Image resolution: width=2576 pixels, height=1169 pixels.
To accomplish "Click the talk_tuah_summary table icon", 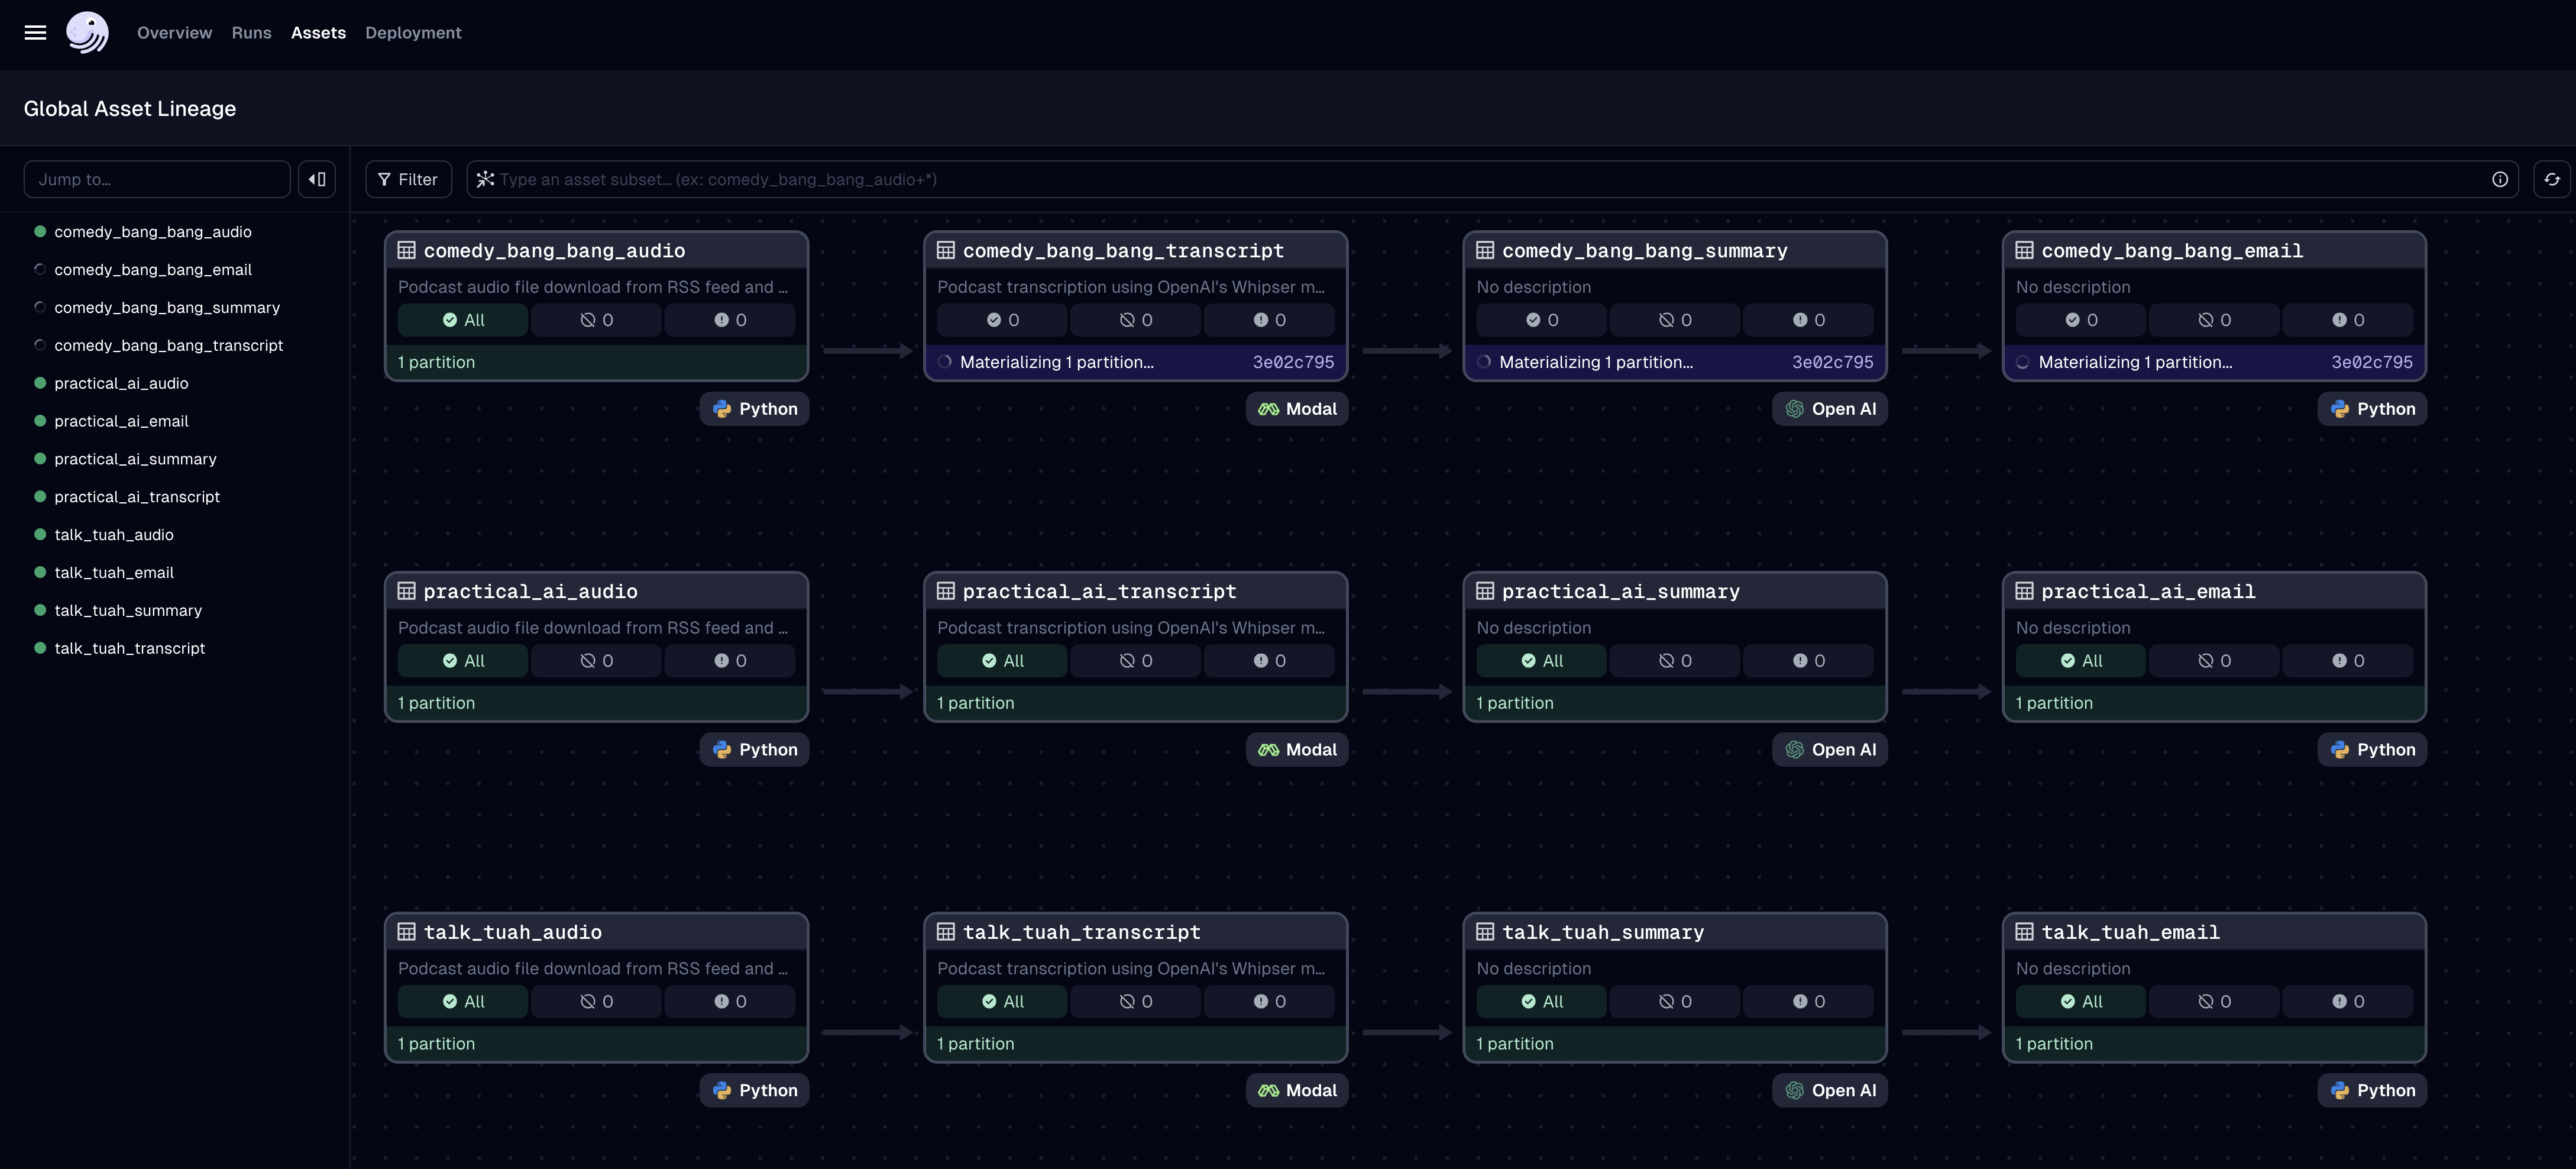I will tap(1485, 932).
